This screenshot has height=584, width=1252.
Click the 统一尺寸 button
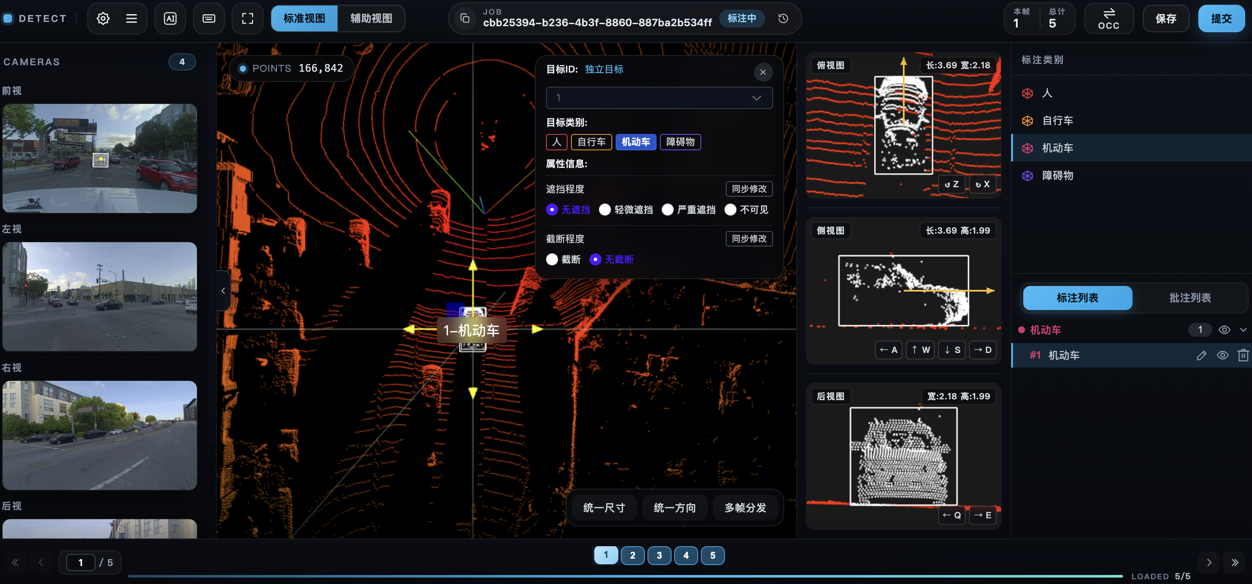604,508
